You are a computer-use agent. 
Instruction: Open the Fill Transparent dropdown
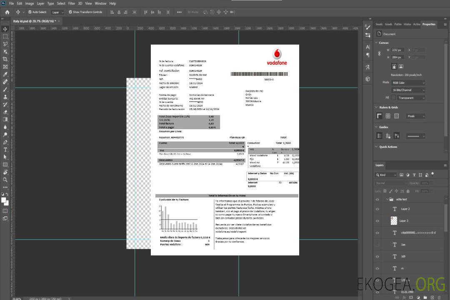(411, 98)
